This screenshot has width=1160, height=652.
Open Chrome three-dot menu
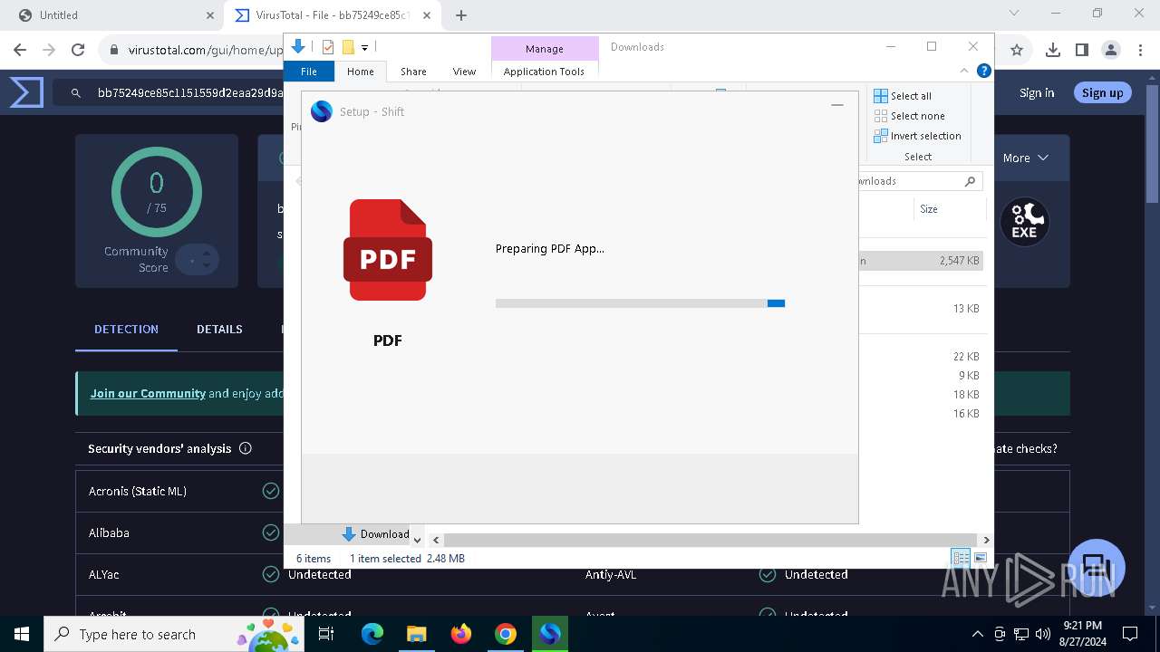pos(1140,50)
